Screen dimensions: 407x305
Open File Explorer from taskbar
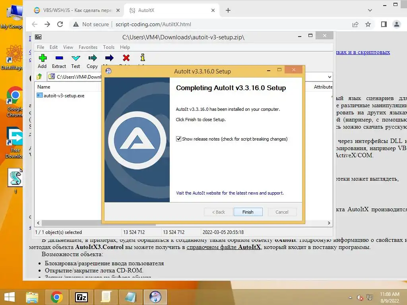coord(32,297)
